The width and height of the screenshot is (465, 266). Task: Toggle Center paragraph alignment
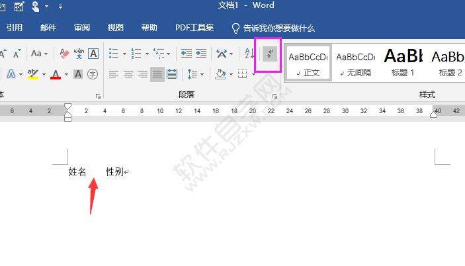coord(128,74)
